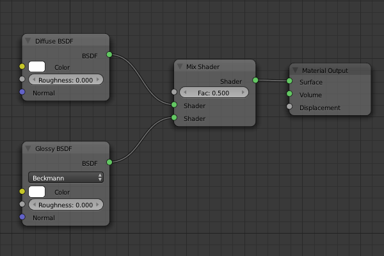Collapse the Material Output node triangle
The width and height of the screenshot is (384, 256).
295,70
